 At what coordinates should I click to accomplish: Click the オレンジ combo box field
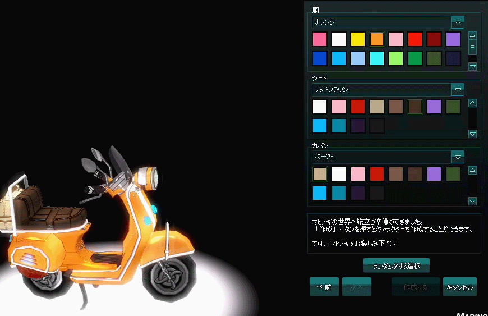381,22
